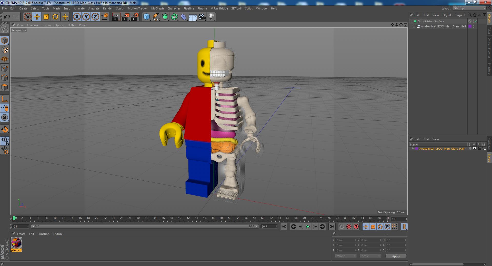Viewport: 492px width, 266px height.
Task: Toggle Z axis lock
Action: [95, 17]
